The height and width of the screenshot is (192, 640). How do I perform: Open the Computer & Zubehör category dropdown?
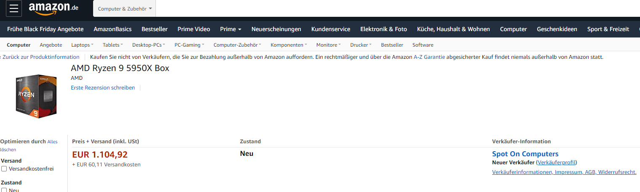(x=124, y=9)
